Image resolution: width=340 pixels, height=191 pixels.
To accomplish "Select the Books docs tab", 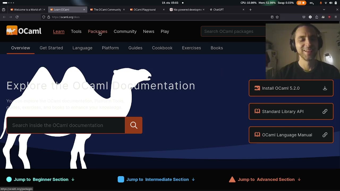I will 217,48.
